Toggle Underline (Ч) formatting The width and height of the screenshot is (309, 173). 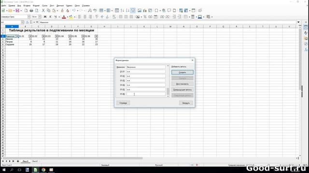tap(56, 17)
